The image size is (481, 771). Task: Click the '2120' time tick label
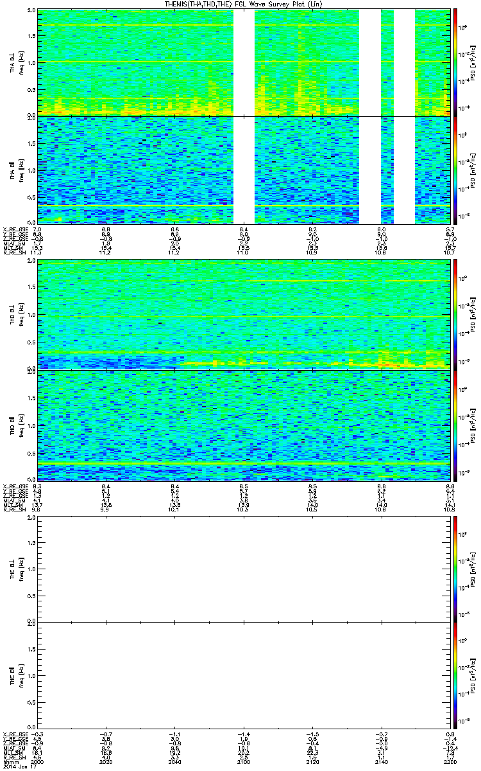tap(312, 761)
